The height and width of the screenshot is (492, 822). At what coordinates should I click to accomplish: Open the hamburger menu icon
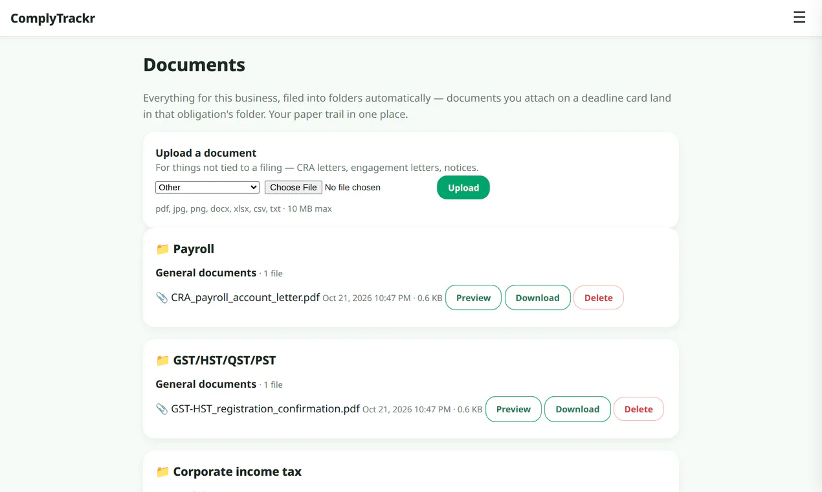[799, 17]
